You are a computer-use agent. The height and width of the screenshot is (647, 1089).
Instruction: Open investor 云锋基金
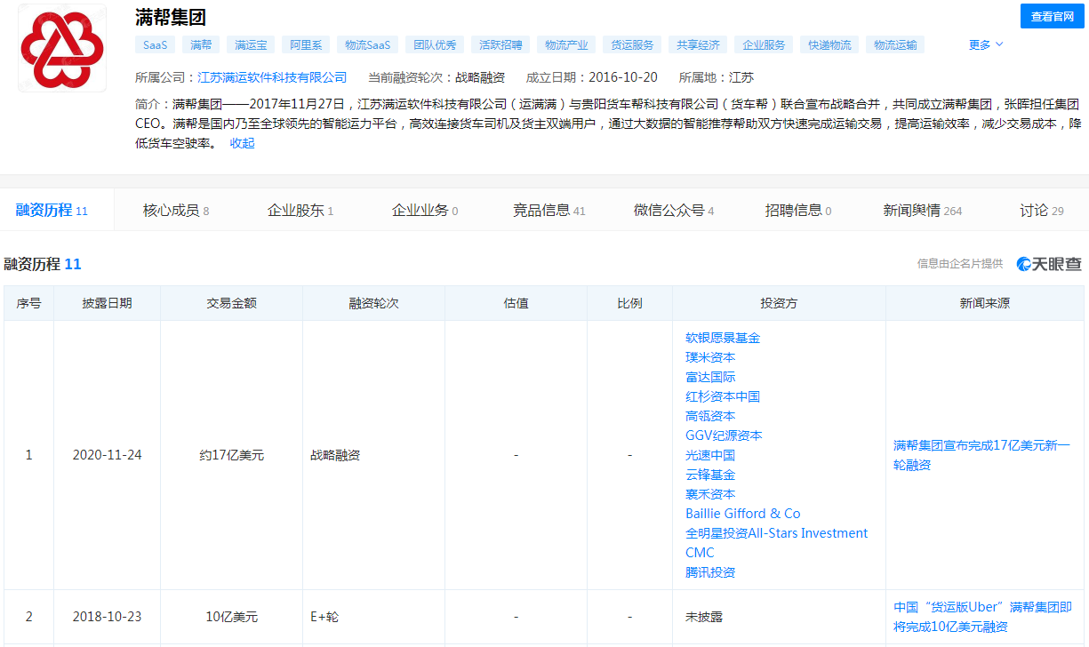[710, 475]
